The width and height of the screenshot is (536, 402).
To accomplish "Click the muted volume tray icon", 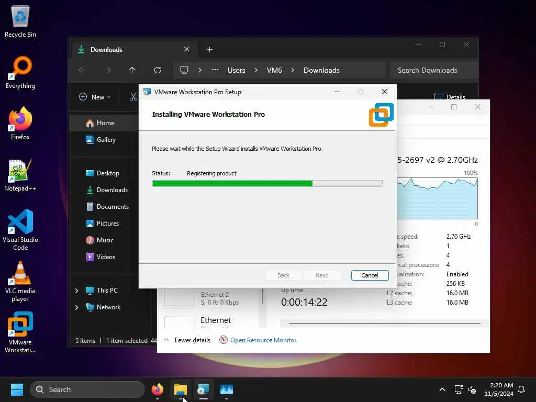I will (x=472, y=389).
